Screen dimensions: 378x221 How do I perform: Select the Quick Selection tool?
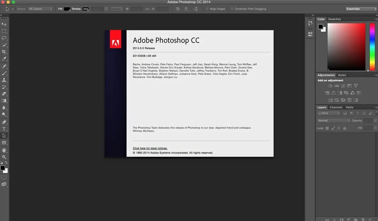click(x=4, y=45)
